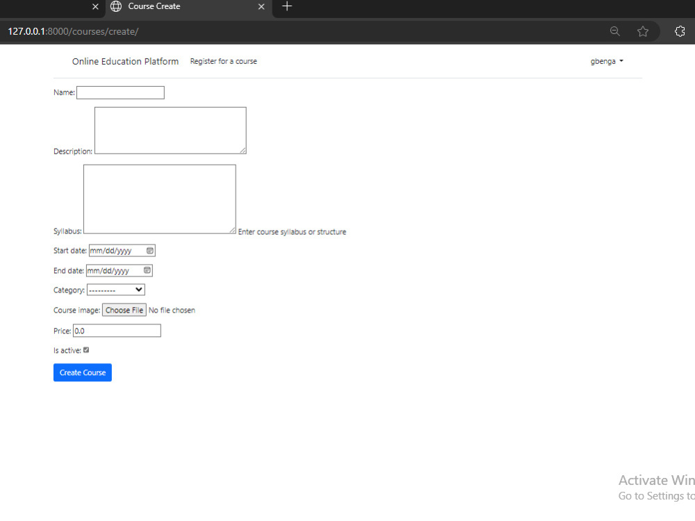Click the 'Enter course syllabus or structure' help text
The image size is (695, 521).
292,232
